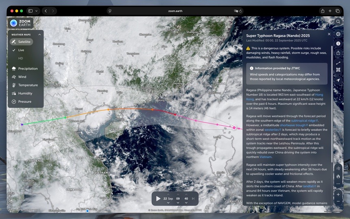Select the measure area tool
350x219 pixels.
[338, 70]
